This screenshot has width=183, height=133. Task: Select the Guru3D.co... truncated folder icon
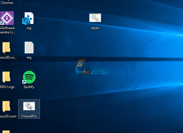pyautogui.click(x=6, y=48)
